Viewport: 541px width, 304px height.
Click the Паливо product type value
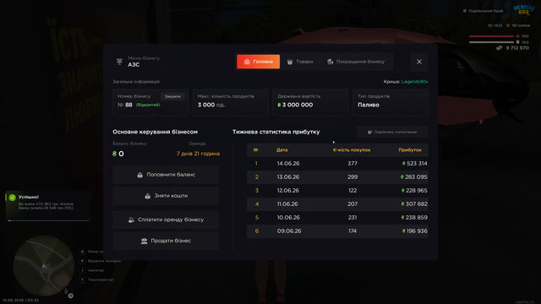tap(369, 105)
